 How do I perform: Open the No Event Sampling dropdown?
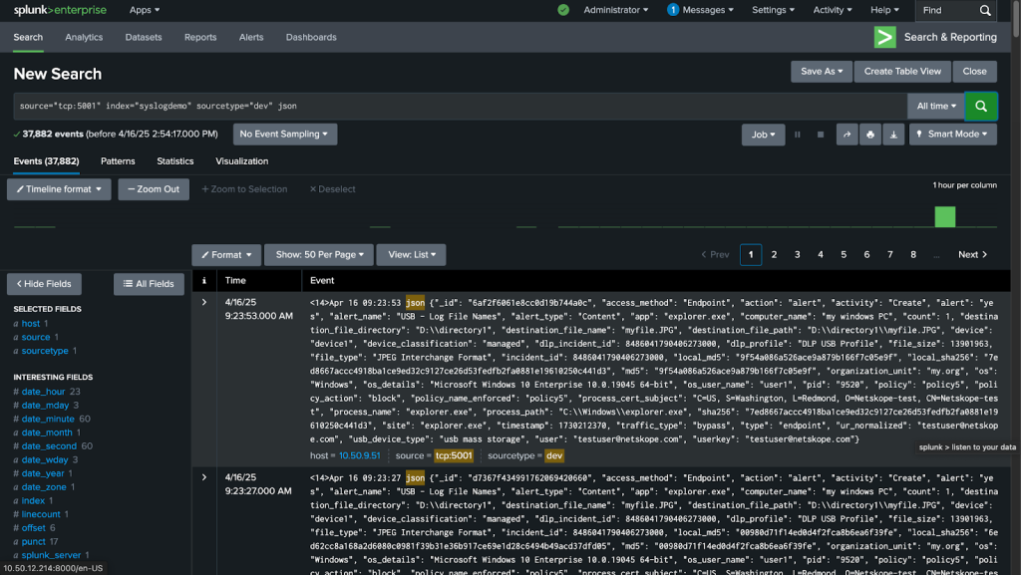tap(284, 134)
